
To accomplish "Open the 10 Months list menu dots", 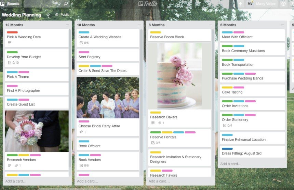I will (139, 25).
